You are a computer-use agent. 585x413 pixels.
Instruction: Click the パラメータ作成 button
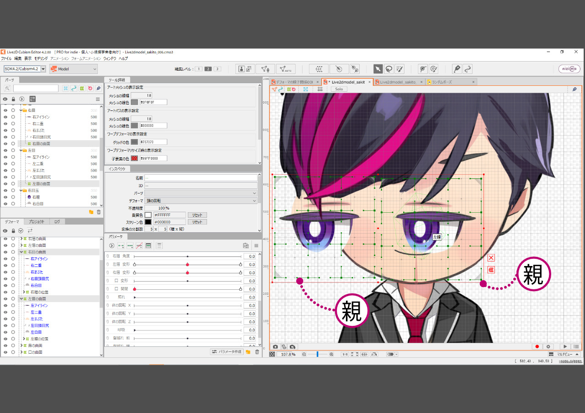coord(227,352)
